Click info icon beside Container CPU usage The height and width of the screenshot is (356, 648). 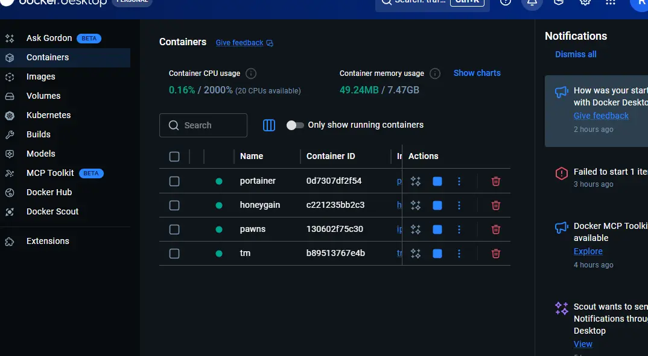(x=251, y=73)
